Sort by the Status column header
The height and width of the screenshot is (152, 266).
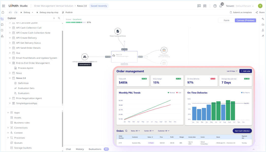click(x=150, y=137)
